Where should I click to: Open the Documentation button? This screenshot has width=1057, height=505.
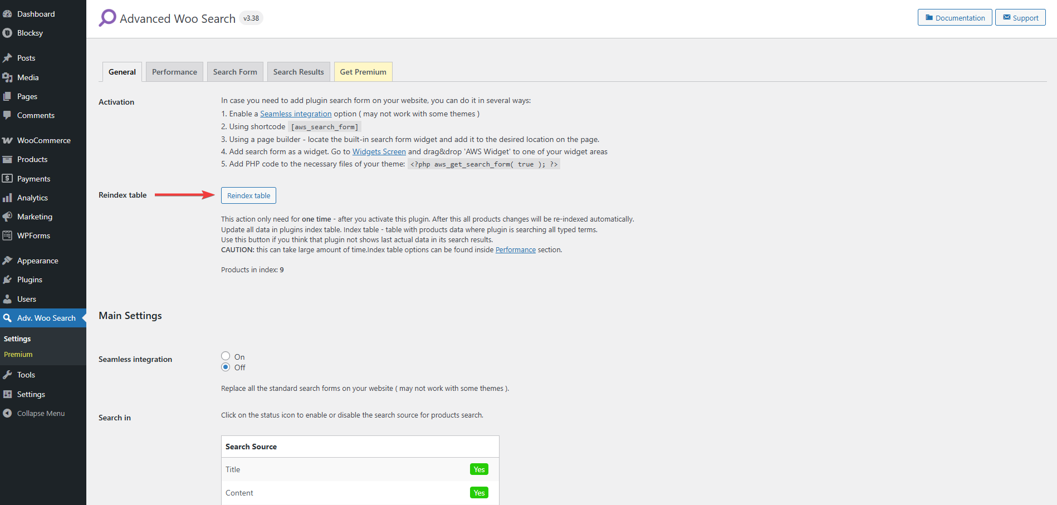(x=955, y=18)
